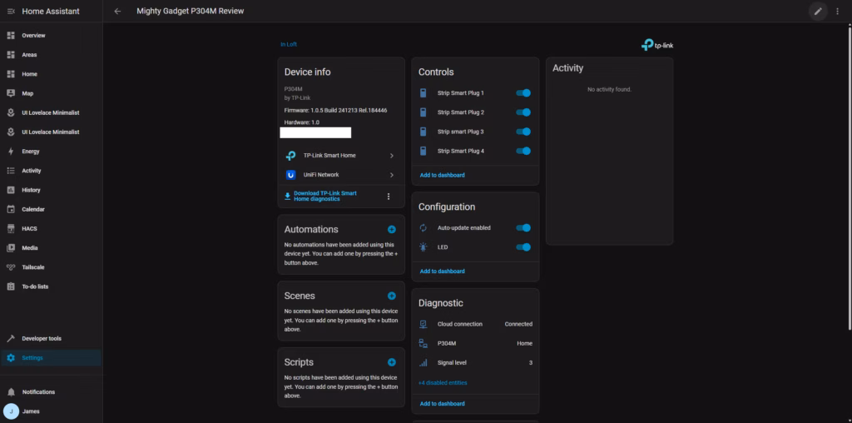Expand the TP-Link Smart Home integration entry
Viewport: 852px width, 423px height.
[392, 156]
